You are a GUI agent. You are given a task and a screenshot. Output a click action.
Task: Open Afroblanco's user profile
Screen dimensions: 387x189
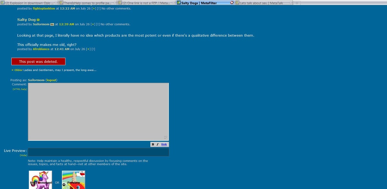(41, 49)
